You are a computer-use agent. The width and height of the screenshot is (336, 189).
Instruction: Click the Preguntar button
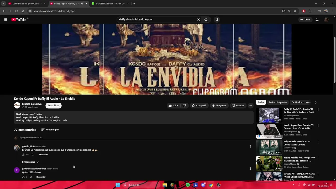click(x=219, y=106)
